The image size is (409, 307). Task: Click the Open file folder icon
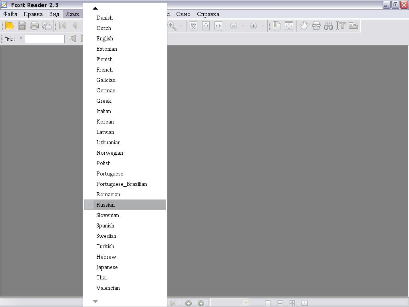click(x=9, y=26)
